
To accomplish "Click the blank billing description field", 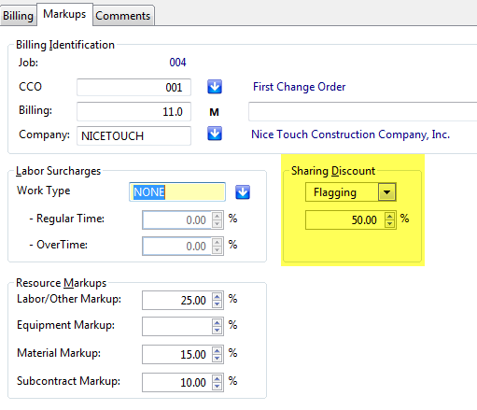I will (362, 111).
